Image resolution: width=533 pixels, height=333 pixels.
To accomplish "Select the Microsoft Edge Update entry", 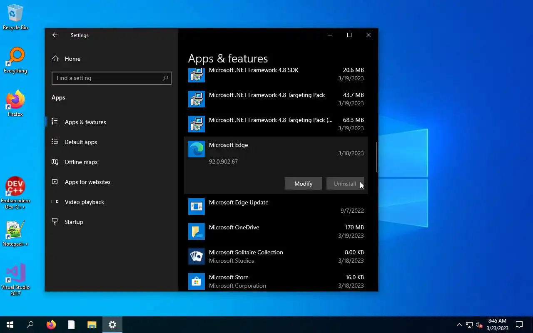I will [x=276, y=206].
